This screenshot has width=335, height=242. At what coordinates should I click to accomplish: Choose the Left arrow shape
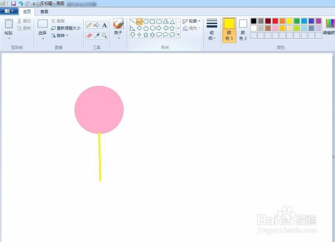165,28
